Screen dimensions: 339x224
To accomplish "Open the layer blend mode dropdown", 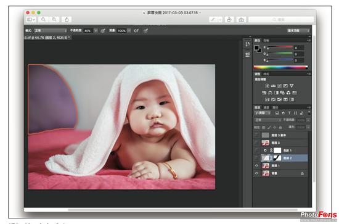I will click(268, 120).
